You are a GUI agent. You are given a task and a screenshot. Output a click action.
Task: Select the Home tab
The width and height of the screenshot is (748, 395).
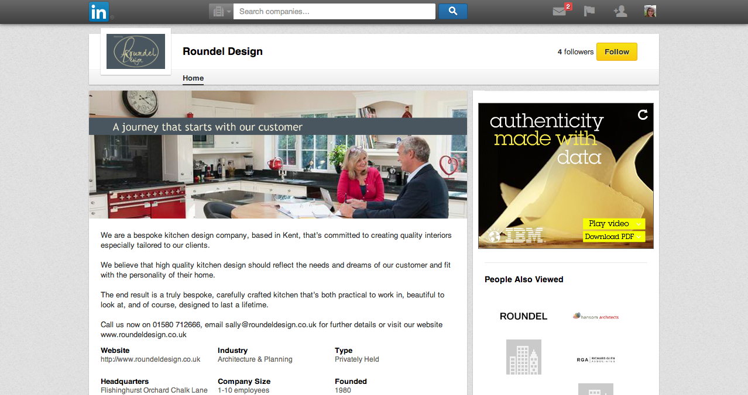tap(193, 78)
